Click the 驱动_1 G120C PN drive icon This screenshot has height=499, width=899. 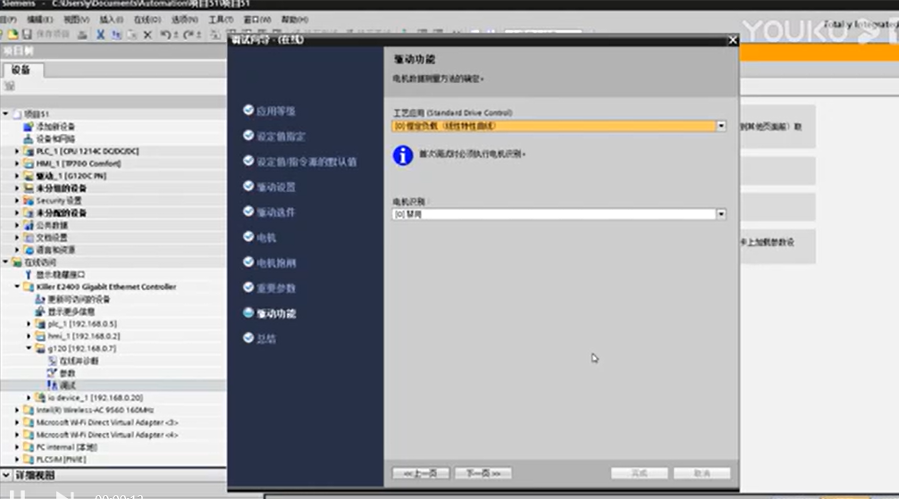[x=28, y=176]
